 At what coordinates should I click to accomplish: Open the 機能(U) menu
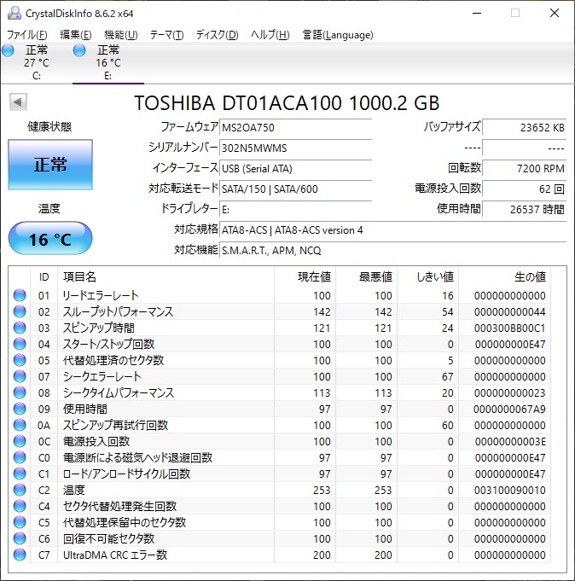[x=121, y=35]
